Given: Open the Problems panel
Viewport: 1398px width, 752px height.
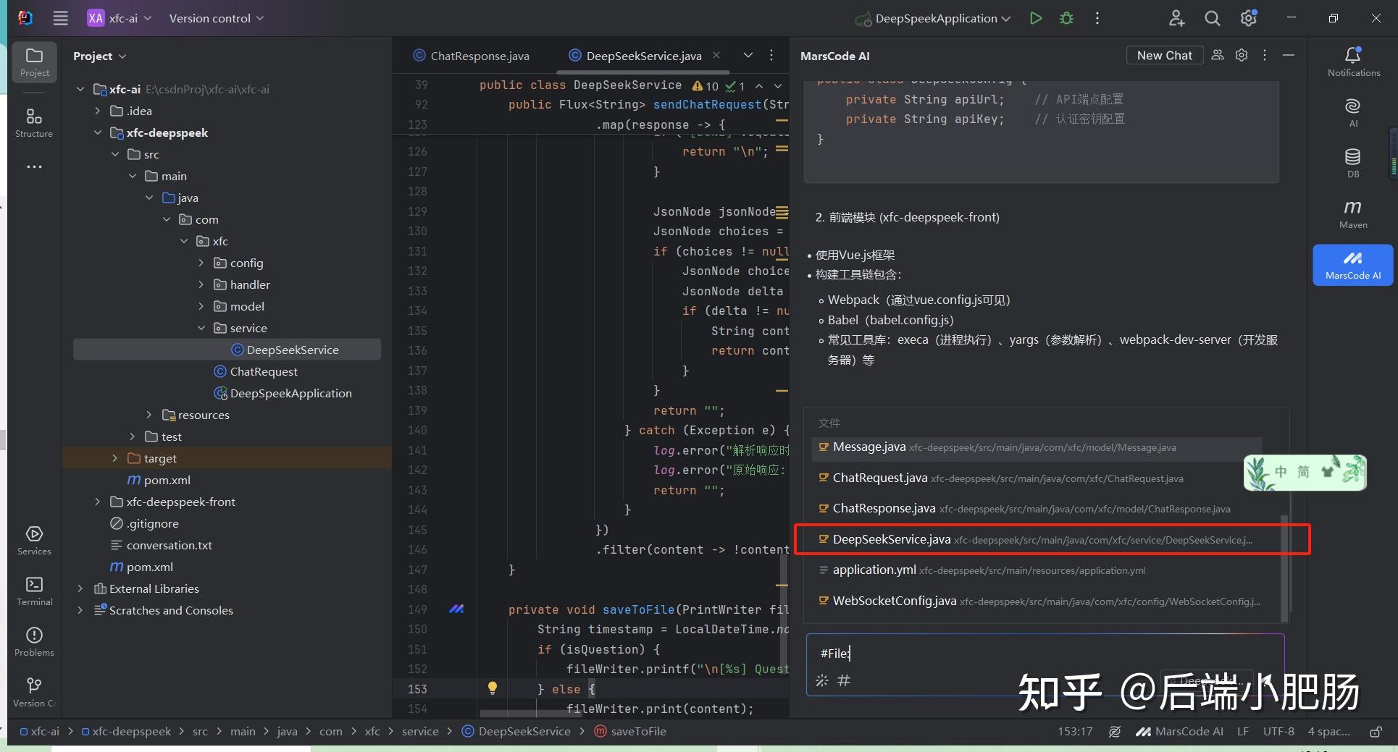Looking at the screenshot, I should coord(33,639).
